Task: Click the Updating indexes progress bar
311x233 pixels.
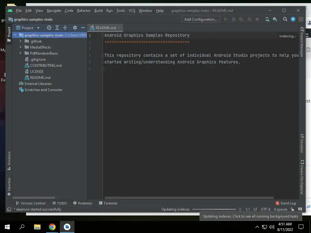Action: tap(214, 209)
